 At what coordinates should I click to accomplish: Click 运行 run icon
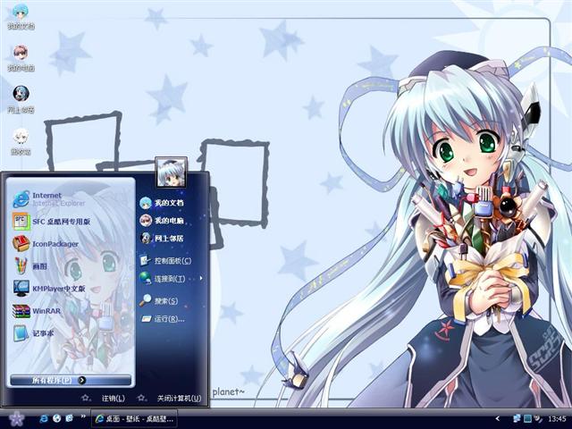click(147, 319)
